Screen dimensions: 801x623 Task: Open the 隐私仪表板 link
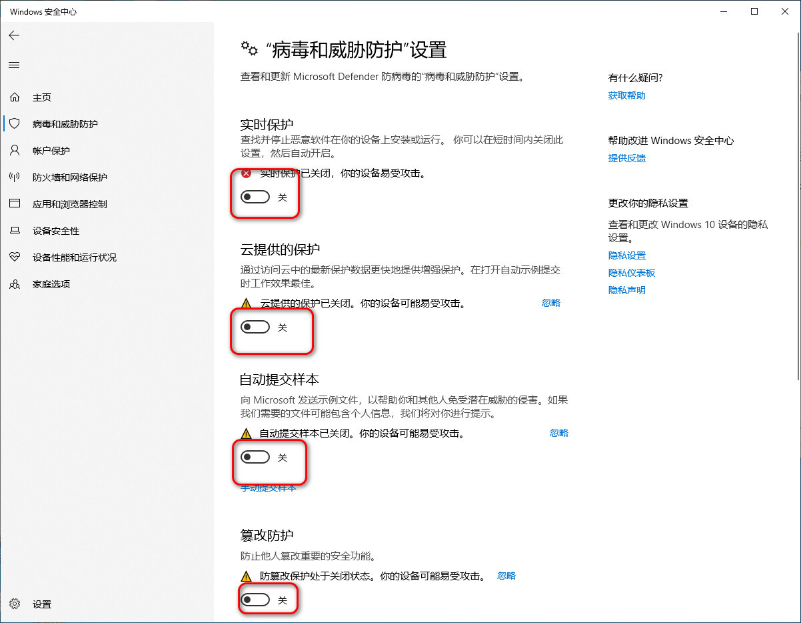632,273
